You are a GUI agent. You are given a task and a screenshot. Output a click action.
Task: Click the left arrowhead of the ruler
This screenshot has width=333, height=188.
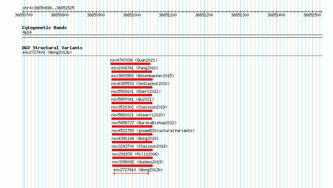(23, 12)
